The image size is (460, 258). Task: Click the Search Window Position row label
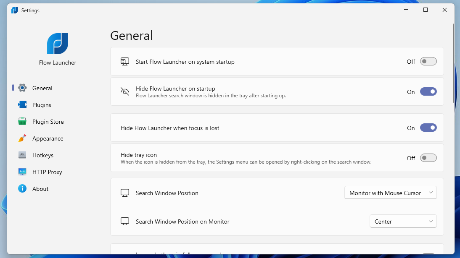pos(167,193)
